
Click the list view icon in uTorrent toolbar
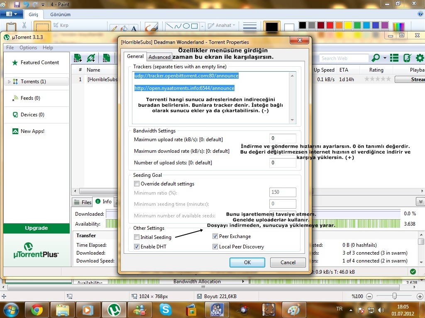[x=394, y=58]
